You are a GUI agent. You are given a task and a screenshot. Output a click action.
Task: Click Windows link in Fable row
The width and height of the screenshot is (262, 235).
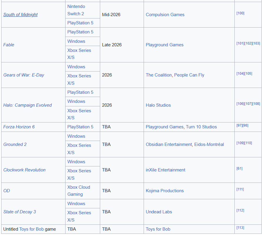click(76, 41)
